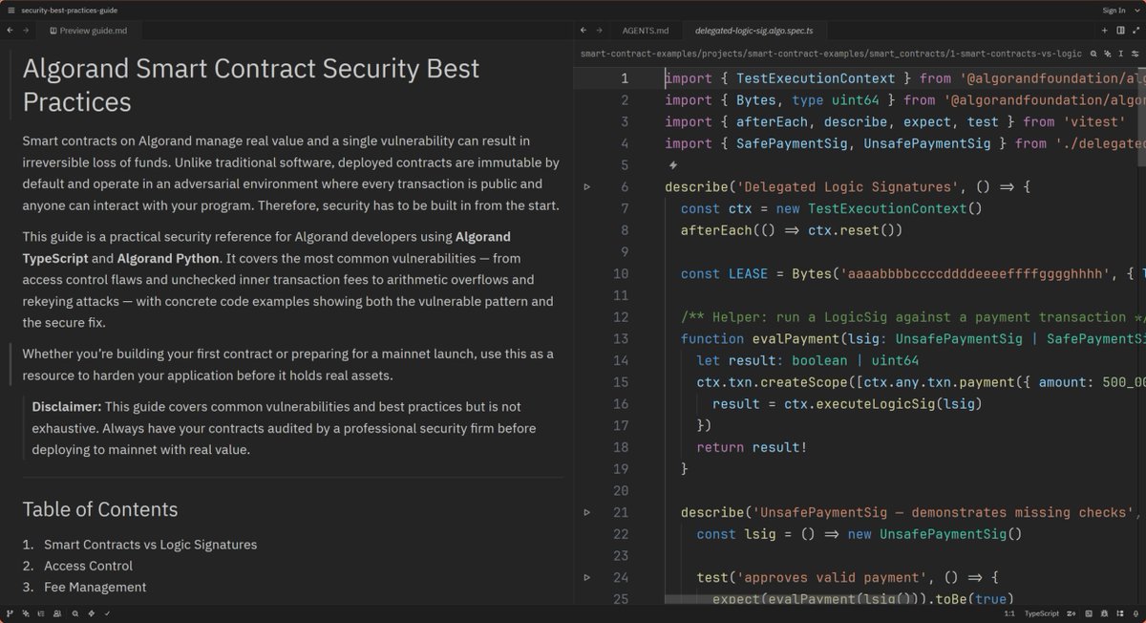Go back in the right editor pane
1146x623 pixels.
point(583,31)
